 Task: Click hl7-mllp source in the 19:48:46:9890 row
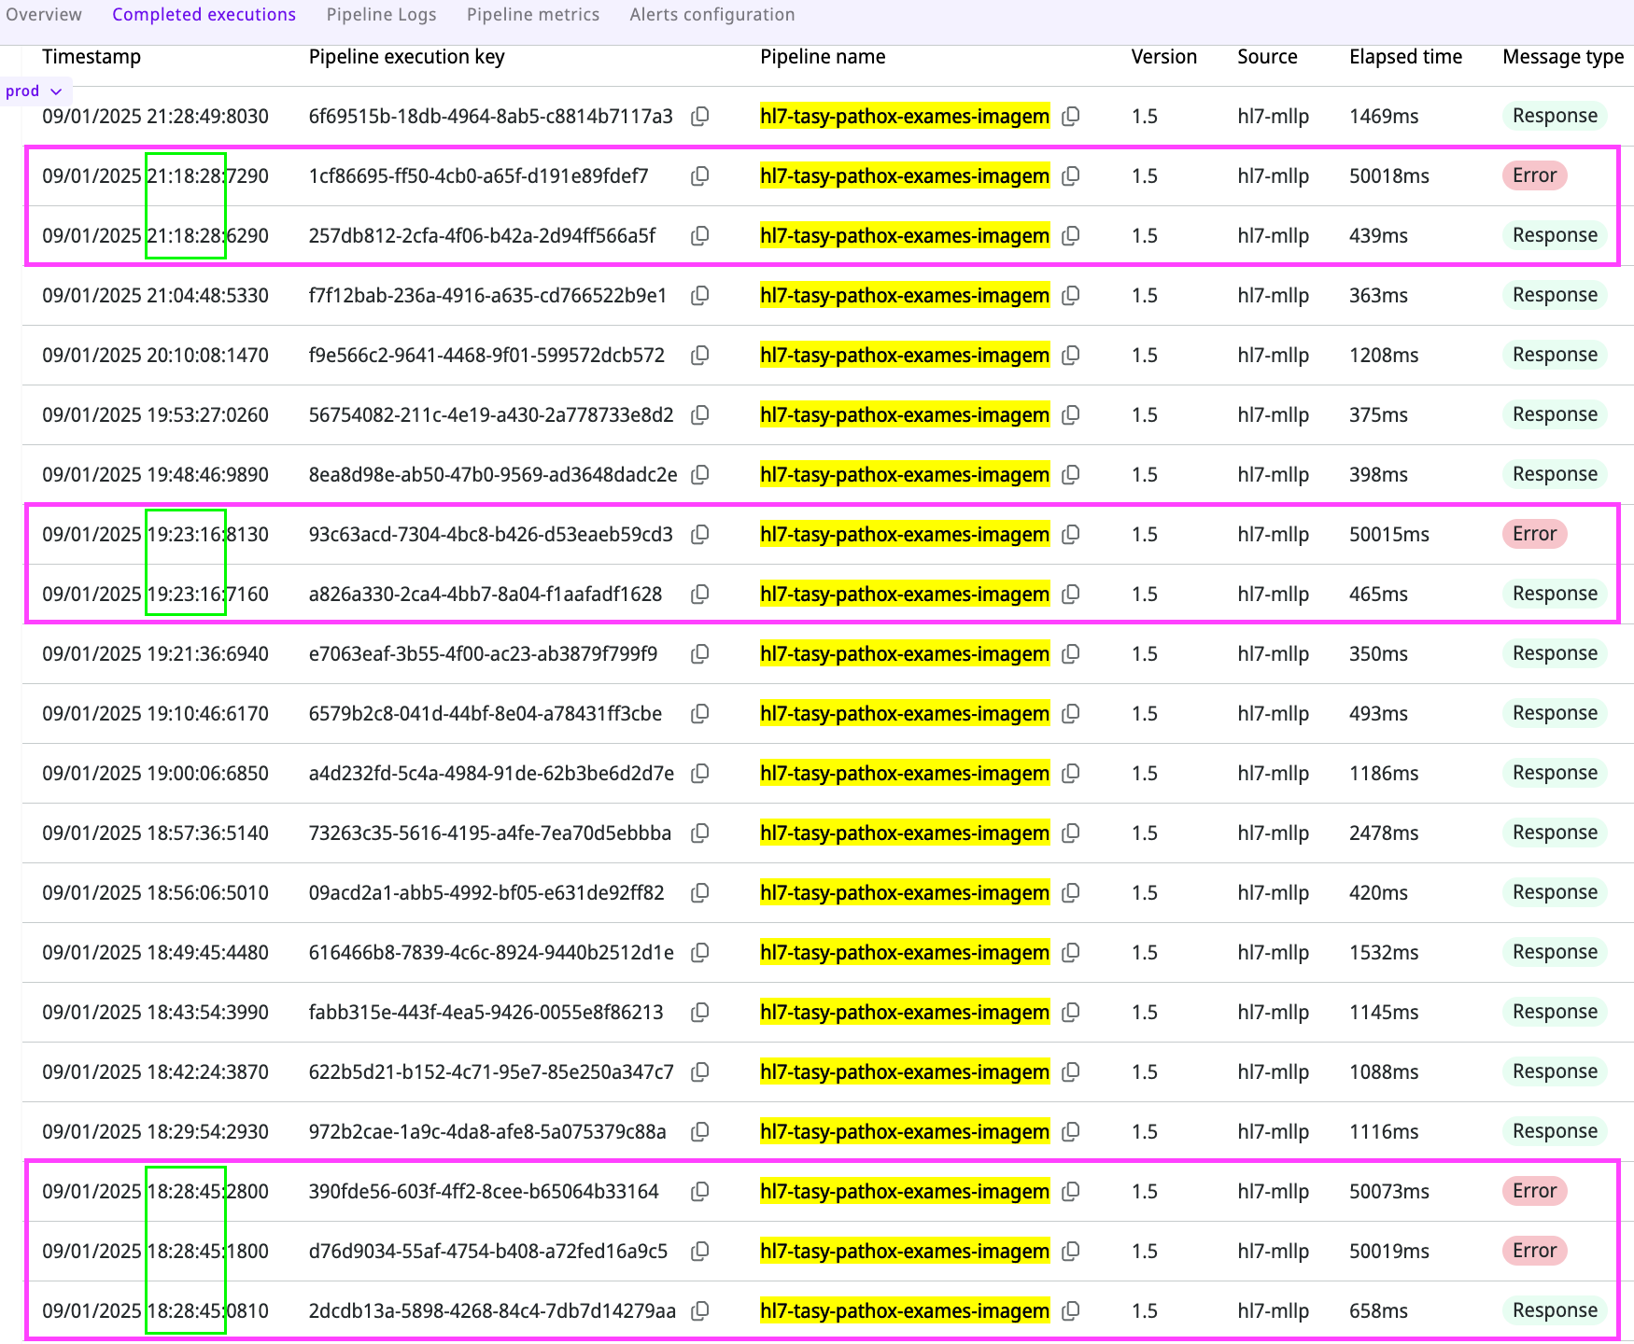point(1273,475)
